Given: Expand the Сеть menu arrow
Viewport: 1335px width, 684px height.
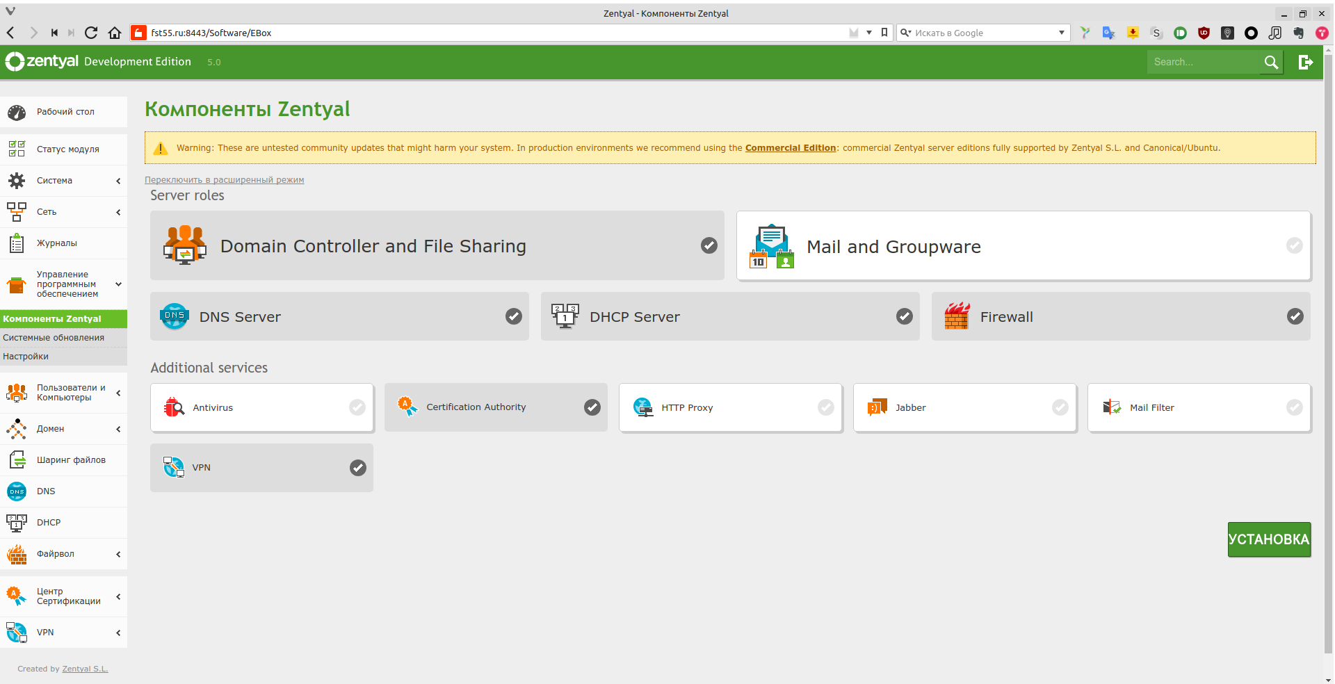Looking at the screenshot, I should pos(118,213).
